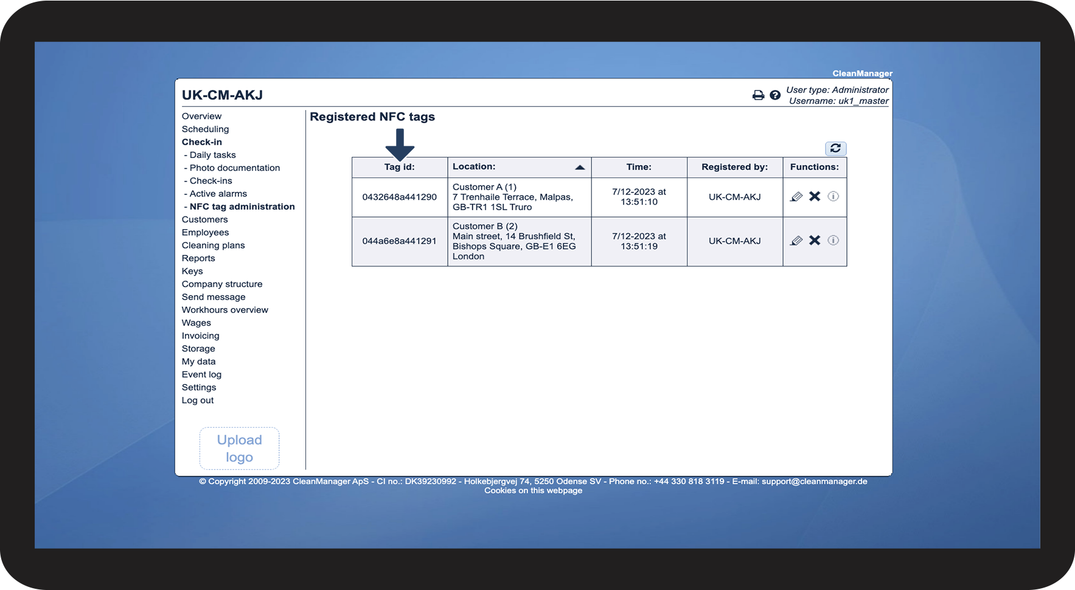The width and height of the screenshot is (1075, 590).
Task: Open Daily tasks submenu item
Action: point(212,155)
